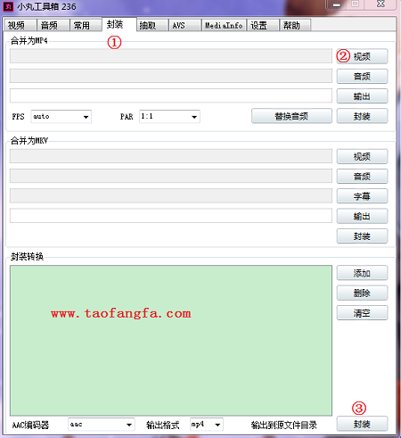Select the 常用 tab
Viewport: 401px width, 438px height.
click(86, 25)
